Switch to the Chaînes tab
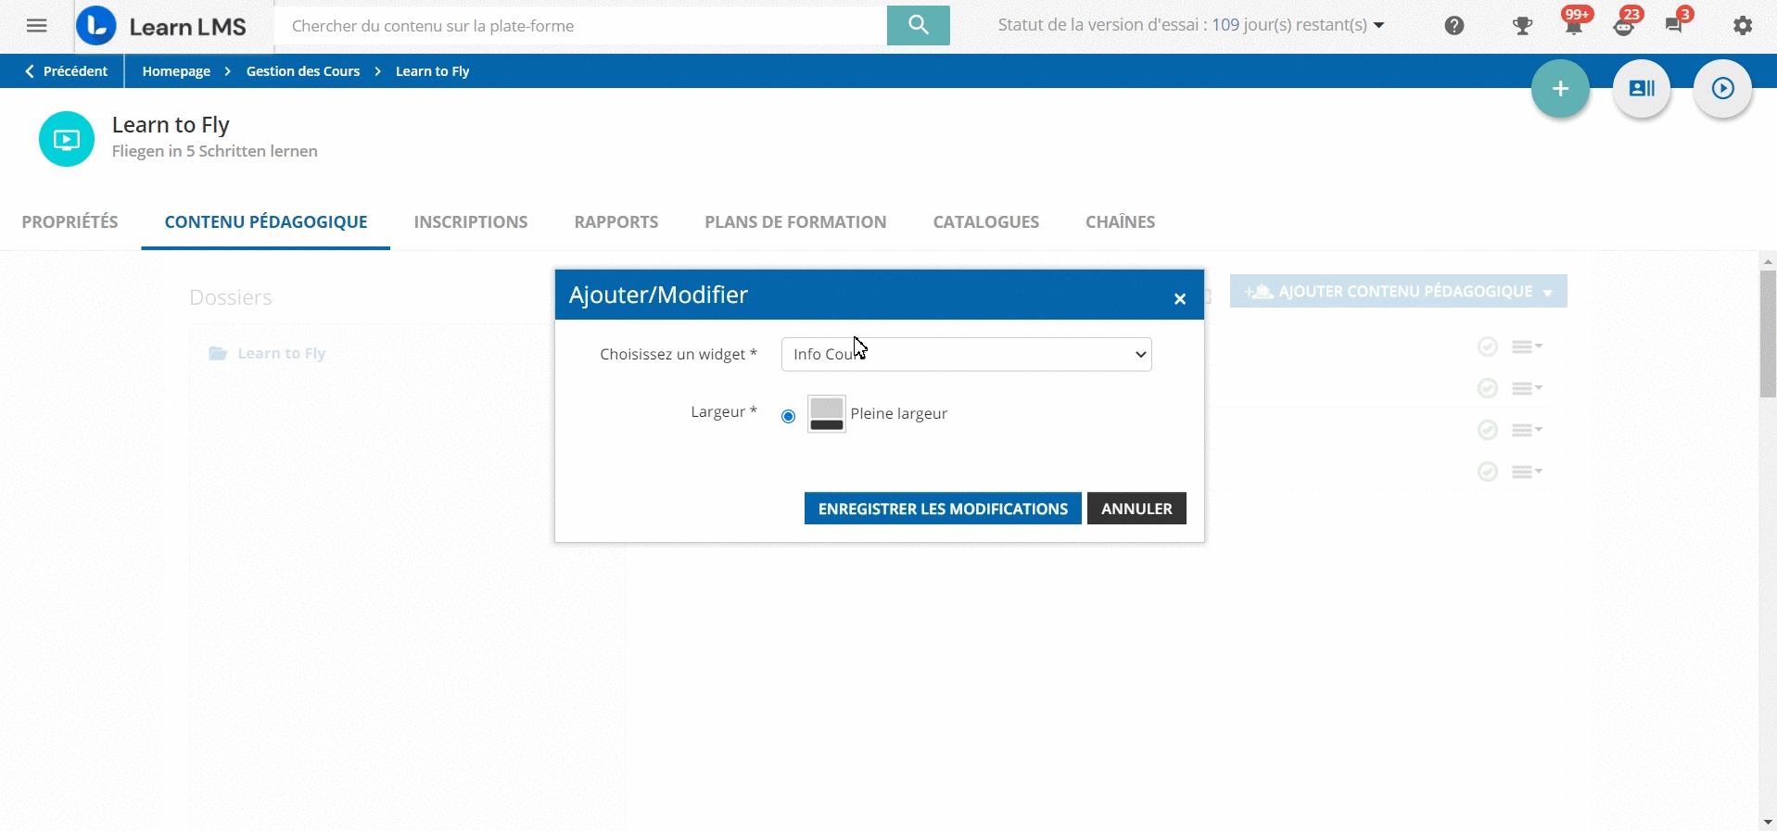 (1120, 221)
